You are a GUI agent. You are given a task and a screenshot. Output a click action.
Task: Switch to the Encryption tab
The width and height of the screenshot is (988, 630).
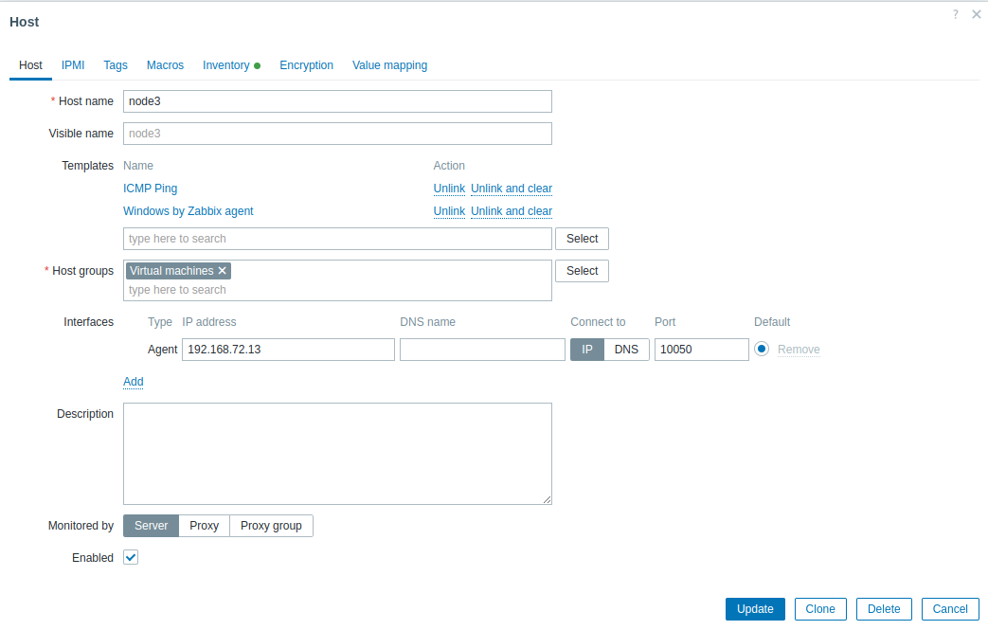click(x=306, y=65)
